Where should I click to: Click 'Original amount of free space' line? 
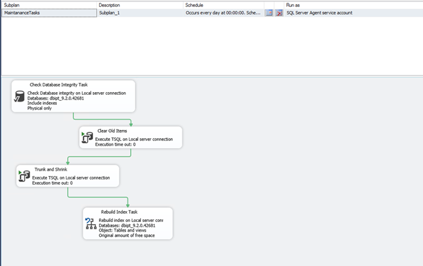(127, 236)
